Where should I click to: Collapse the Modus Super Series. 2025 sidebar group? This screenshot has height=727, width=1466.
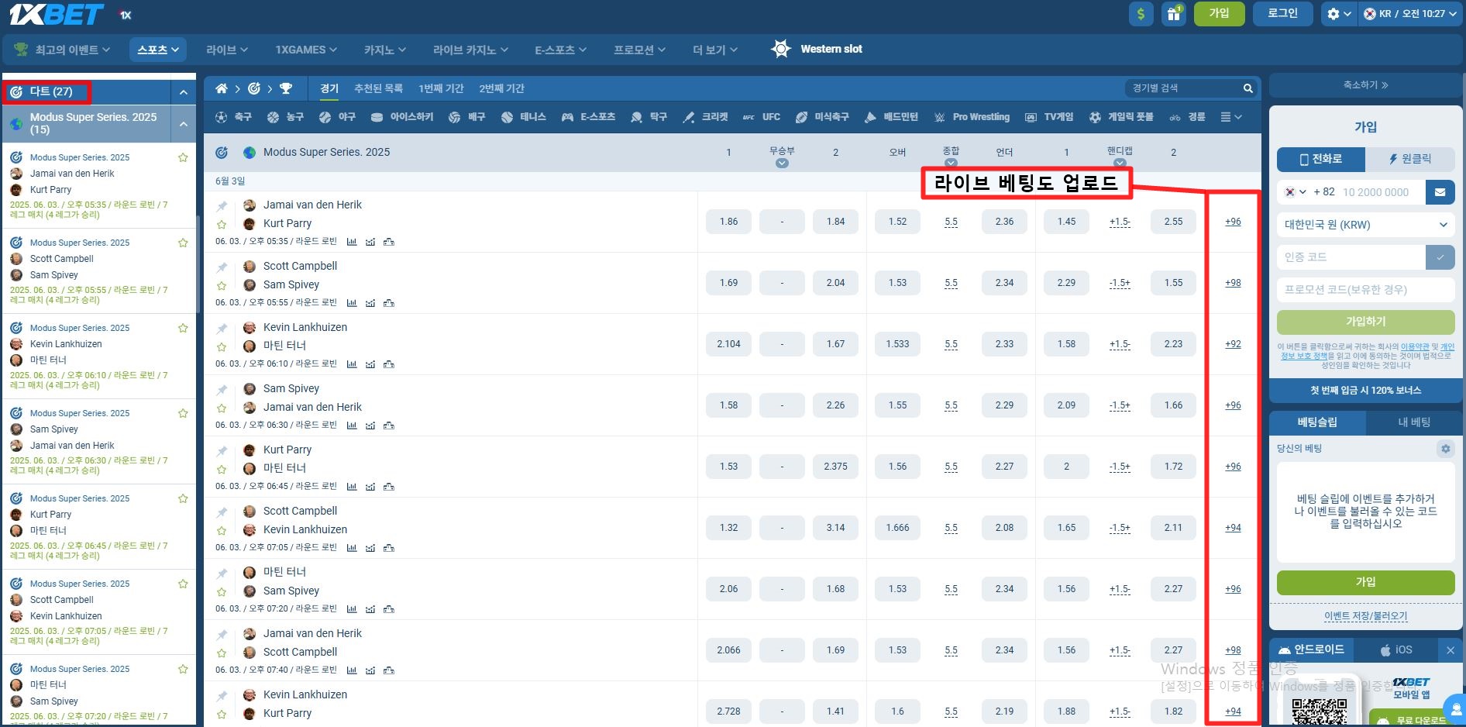pyautogui.click(x=184, y=124)
